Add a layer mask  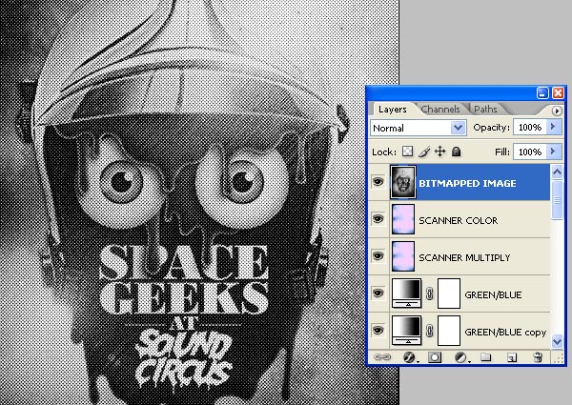coord(435,357)
